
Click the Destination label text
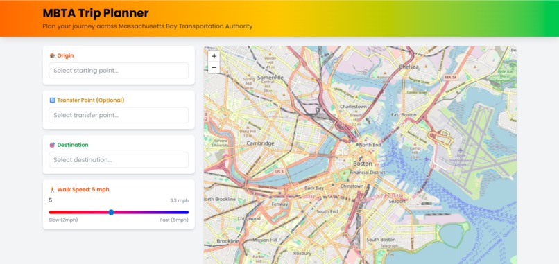point(73,145)
